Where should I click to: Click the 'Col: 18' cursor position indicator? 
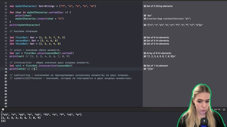[x=217, y=109]
